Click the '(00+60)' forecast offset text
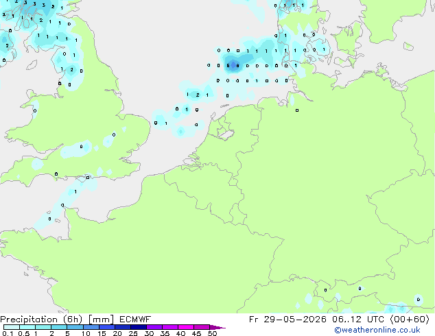Screen dimensions: 435x336 point(410,320)
